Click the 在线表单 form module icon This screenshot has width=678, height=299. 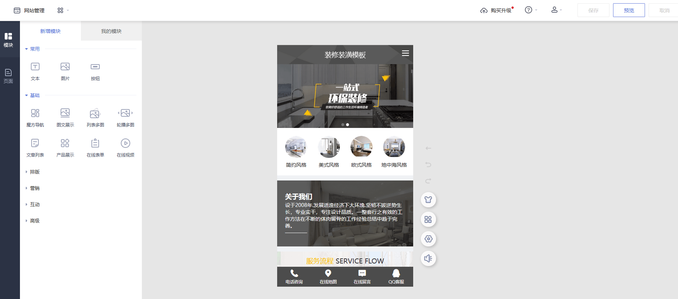(x=95, y=144)
